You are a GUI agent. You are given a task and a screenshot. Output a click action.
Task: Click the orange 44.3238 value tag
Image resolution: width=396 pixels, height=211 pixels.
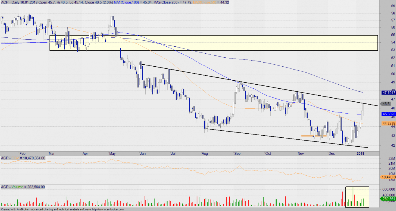(389, 123)
